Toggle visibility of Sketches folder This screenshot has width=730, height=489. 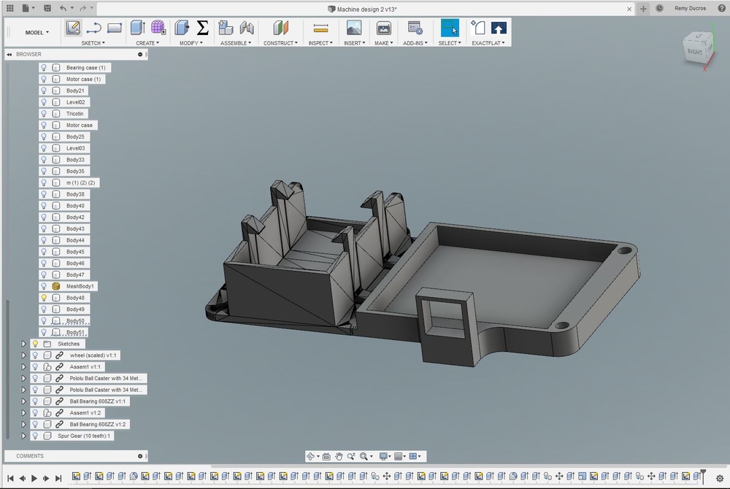[x=35, y=344]
